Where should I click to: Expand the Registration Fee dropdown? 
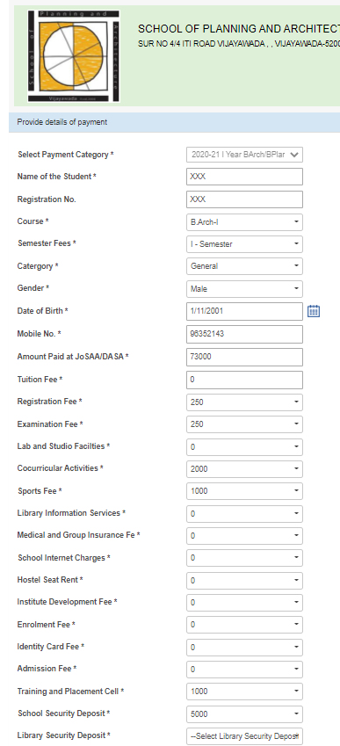click(x=244, y=402)
